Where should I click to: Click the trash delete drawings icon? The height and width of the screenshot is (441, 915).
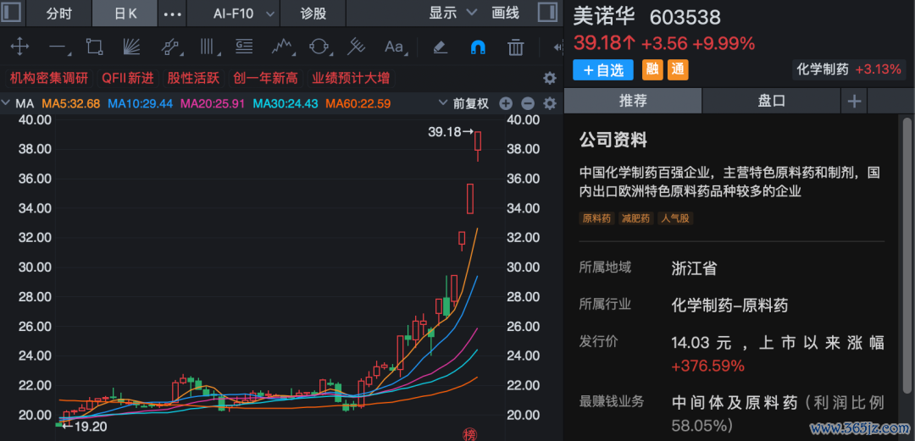pos(515,47)
